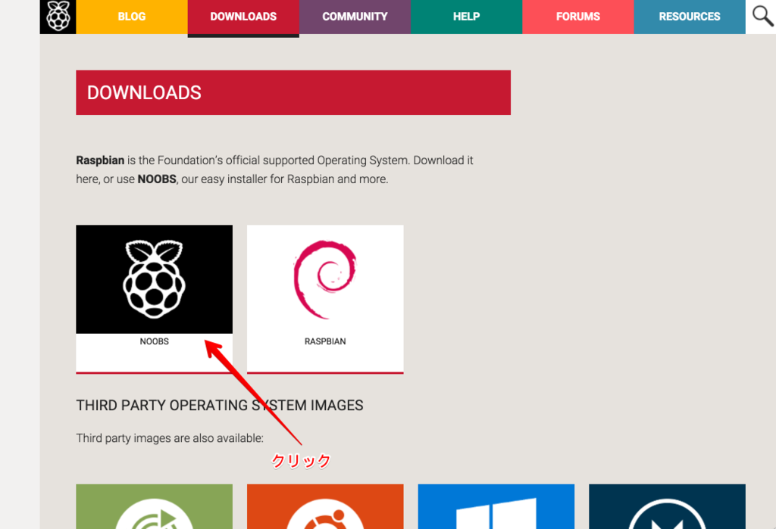776x529 pixels.
Task: Open the green Ubuntu MATE tile
Action: point(154,507)
